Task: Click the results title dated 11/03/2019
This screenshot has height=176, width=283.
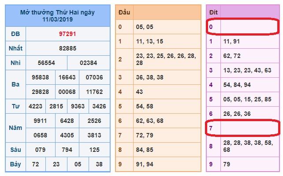Action: click(x=57, y=16)
